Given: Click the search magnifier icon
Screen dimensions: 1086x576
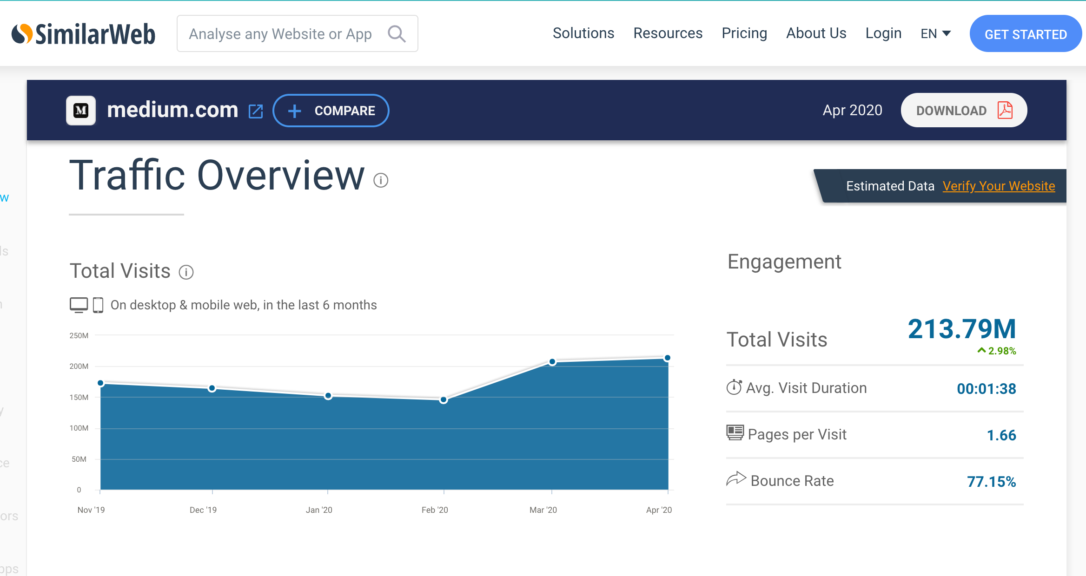Looking at the screenshot, I should [397, 34].
